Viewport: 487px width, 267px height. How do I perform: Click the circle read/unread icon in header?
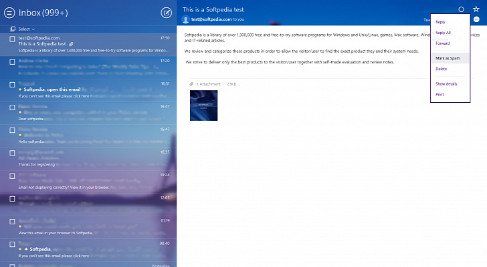pos(461,9)
